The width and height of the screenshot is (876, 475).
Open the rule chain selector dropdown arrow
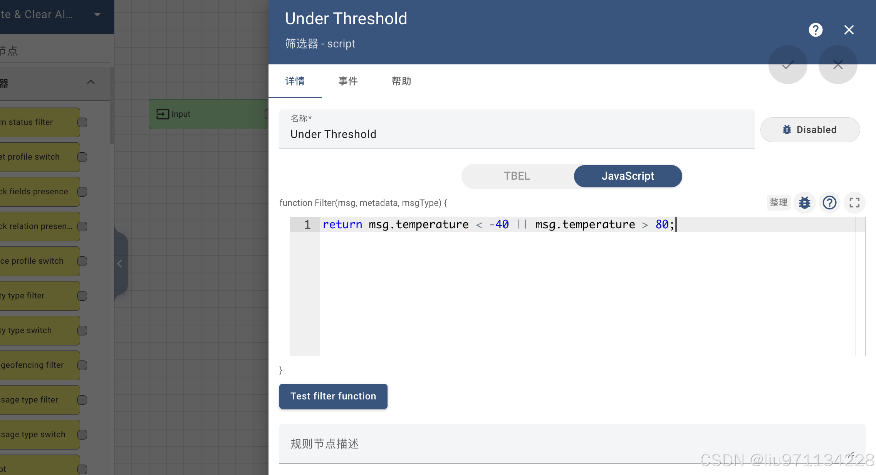point(97,15)
